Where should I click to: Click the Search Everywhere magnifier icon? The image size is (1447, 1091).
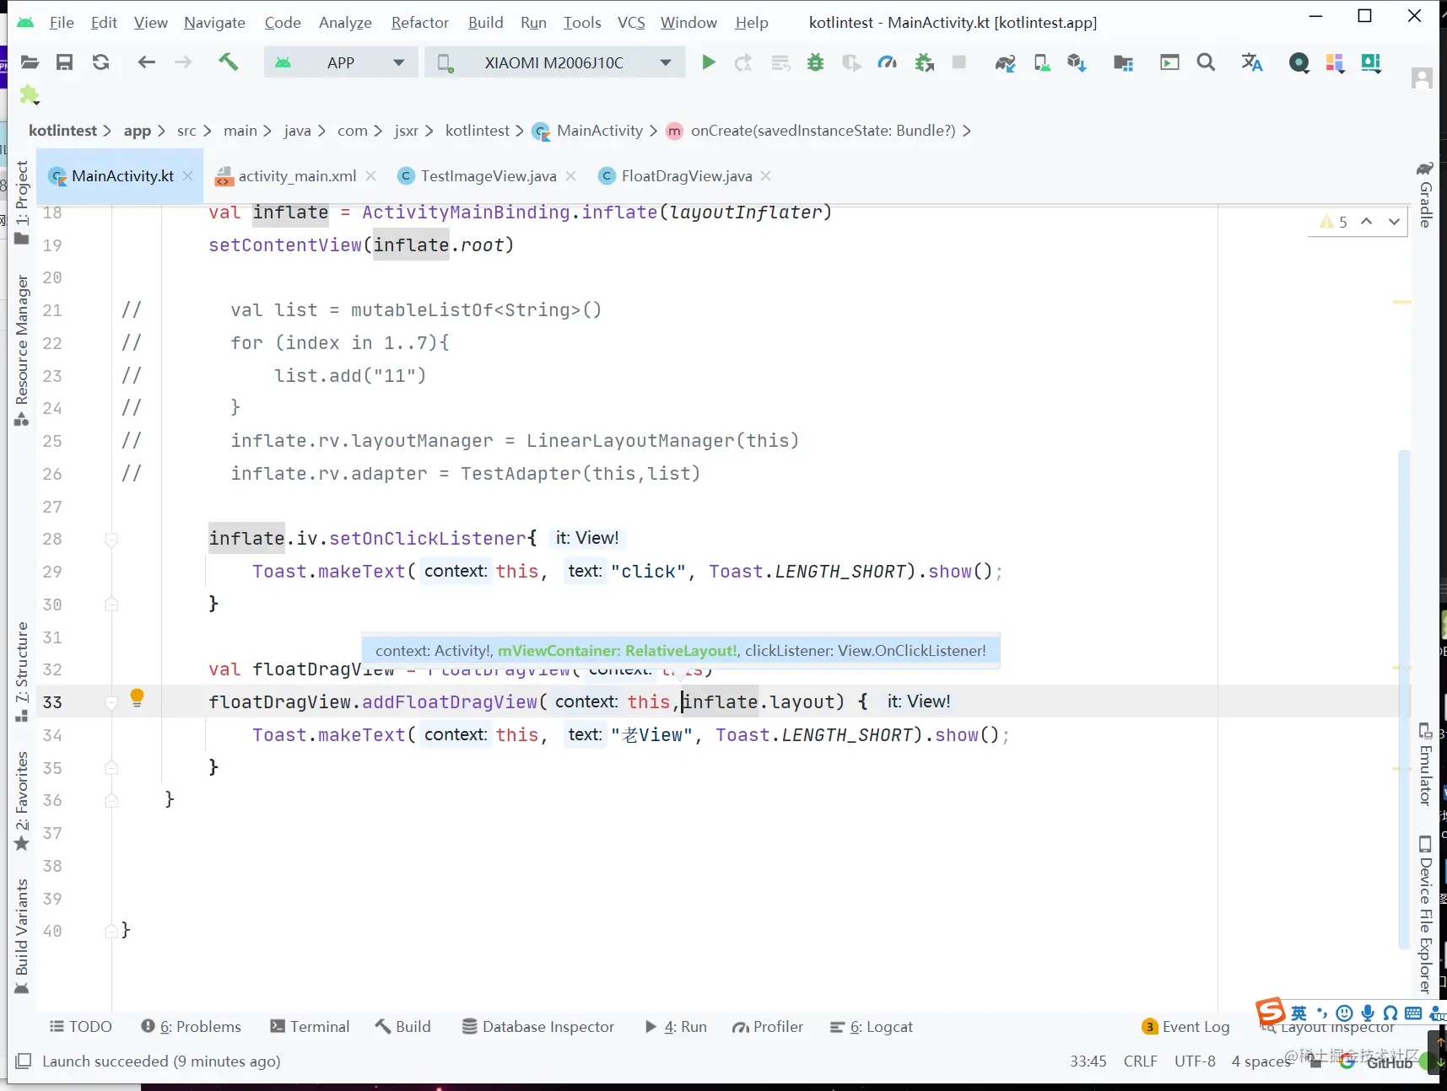(1206, 62)
